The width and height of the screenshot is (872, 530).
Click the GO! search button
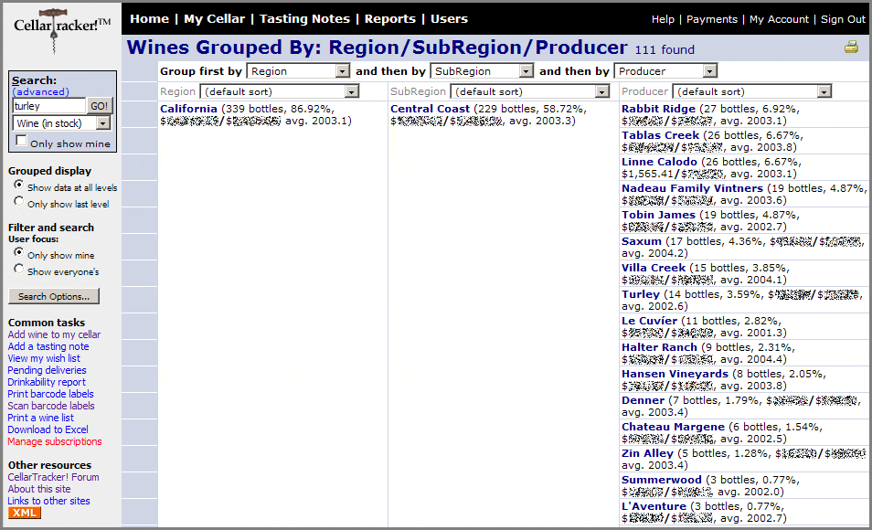pyautogui.click(x=100, y=106)
